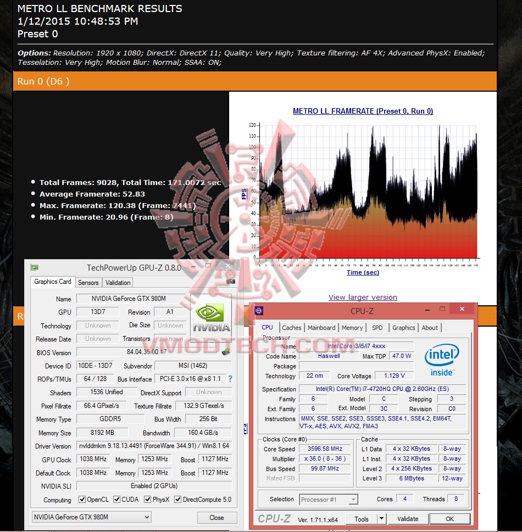
Task: Click the Intel inside logo in CPU-Z
Action: (442, 360)
